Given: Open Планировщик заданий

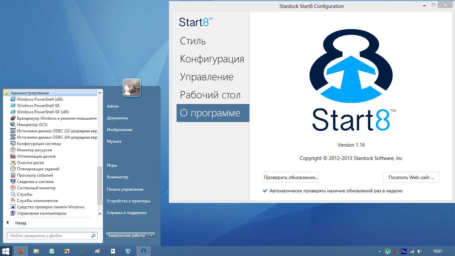Looking at the screenshot, I should coord(35,169).
